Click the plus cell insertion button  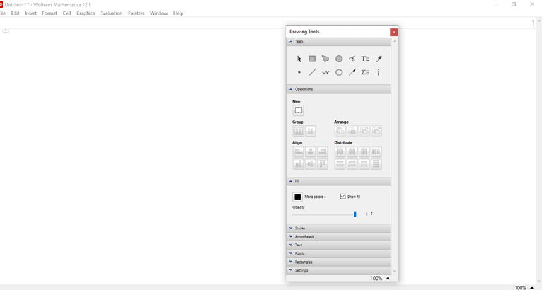[6, 30]
